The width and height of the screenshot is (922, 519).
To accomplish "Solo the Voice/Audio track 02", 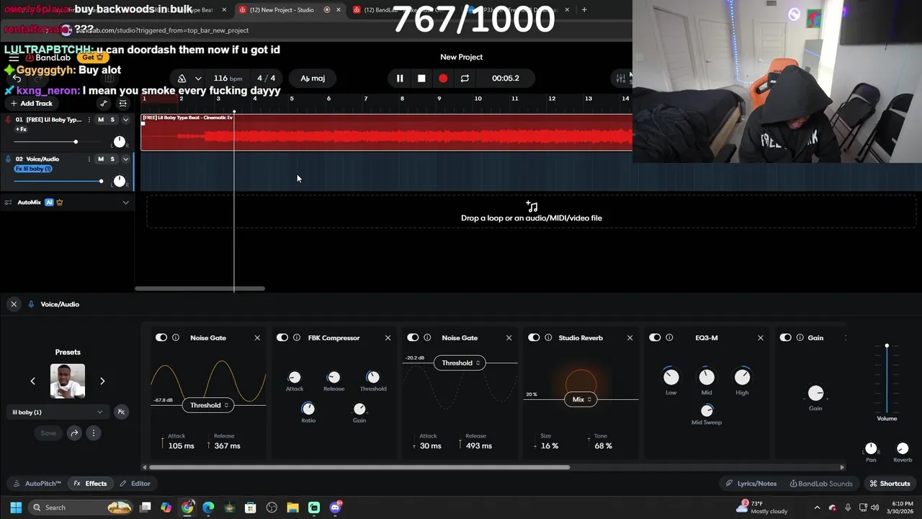I will [x=112, y=159].
